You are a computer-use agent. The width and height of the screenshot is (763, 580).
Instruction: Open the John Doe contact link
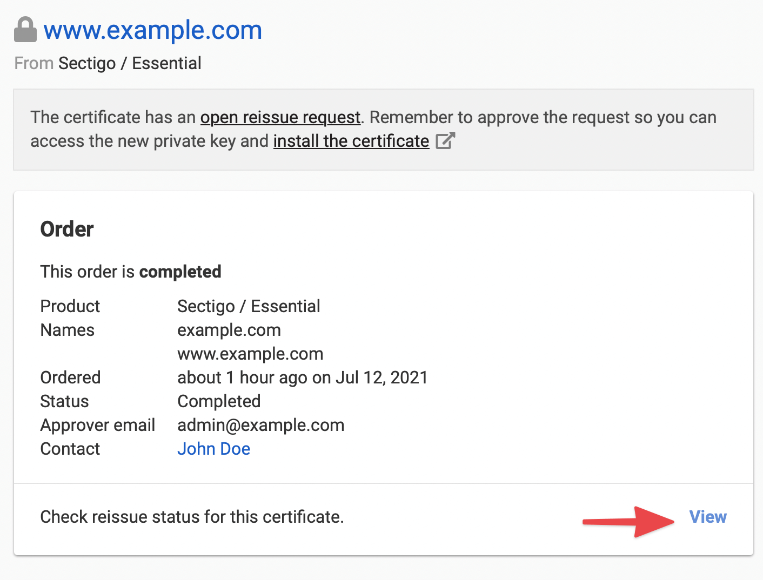click(213, 449)
